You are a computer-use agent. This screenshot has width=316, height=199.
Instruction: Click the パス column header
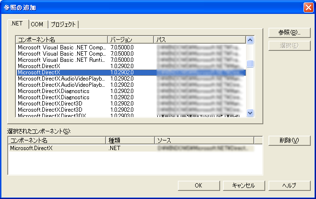click(199, 40)
